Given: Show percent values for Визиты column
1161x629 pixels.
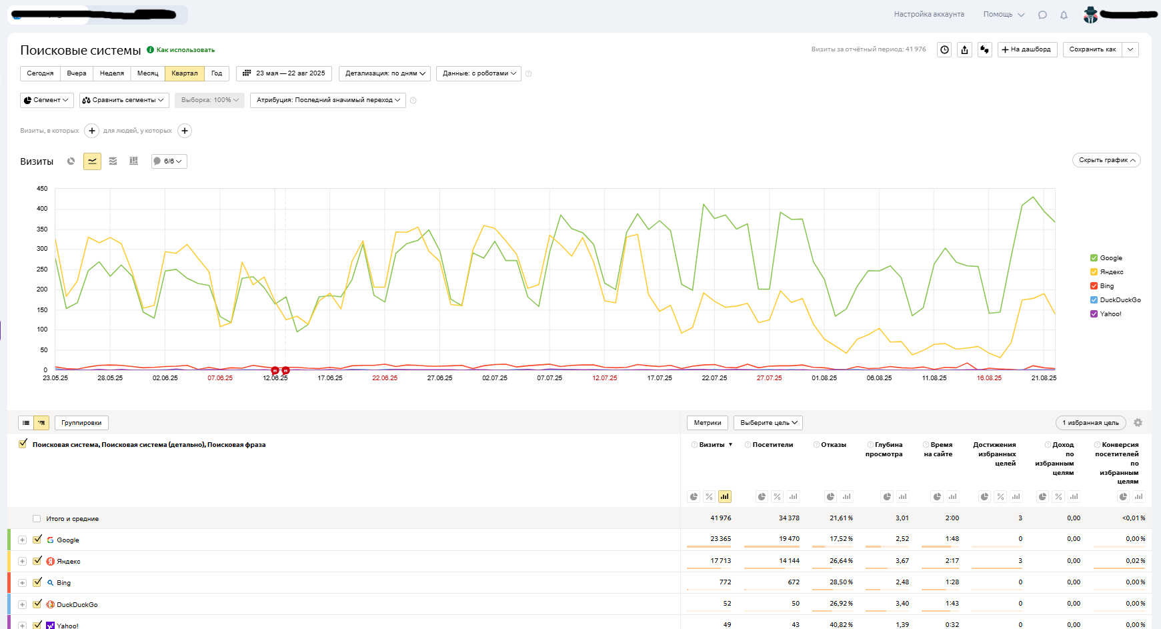Looking at the screenshot, I should pos(709,497).
